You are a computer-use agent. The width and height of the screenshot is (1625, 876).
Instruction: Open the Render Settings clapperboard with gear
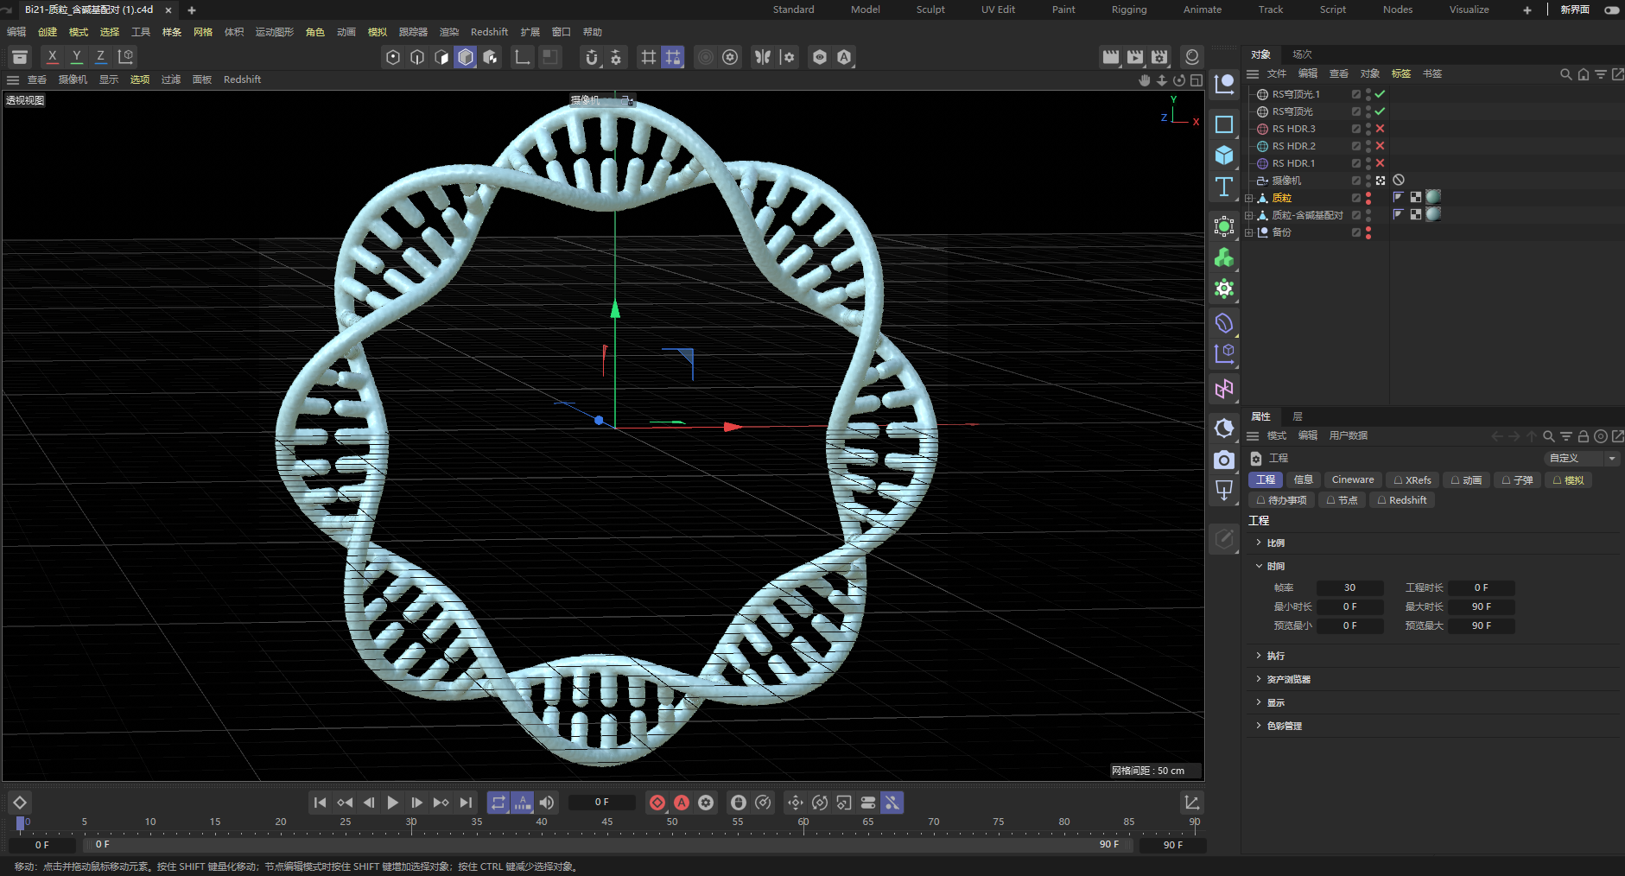click(x=1159, y=57)
